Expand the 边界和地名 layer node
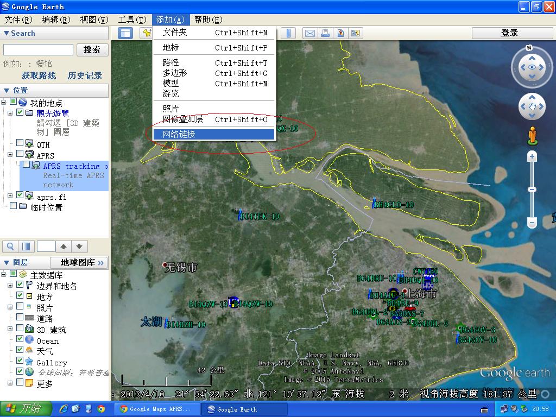Screen dimensions: 556x417 click(10, 285)
